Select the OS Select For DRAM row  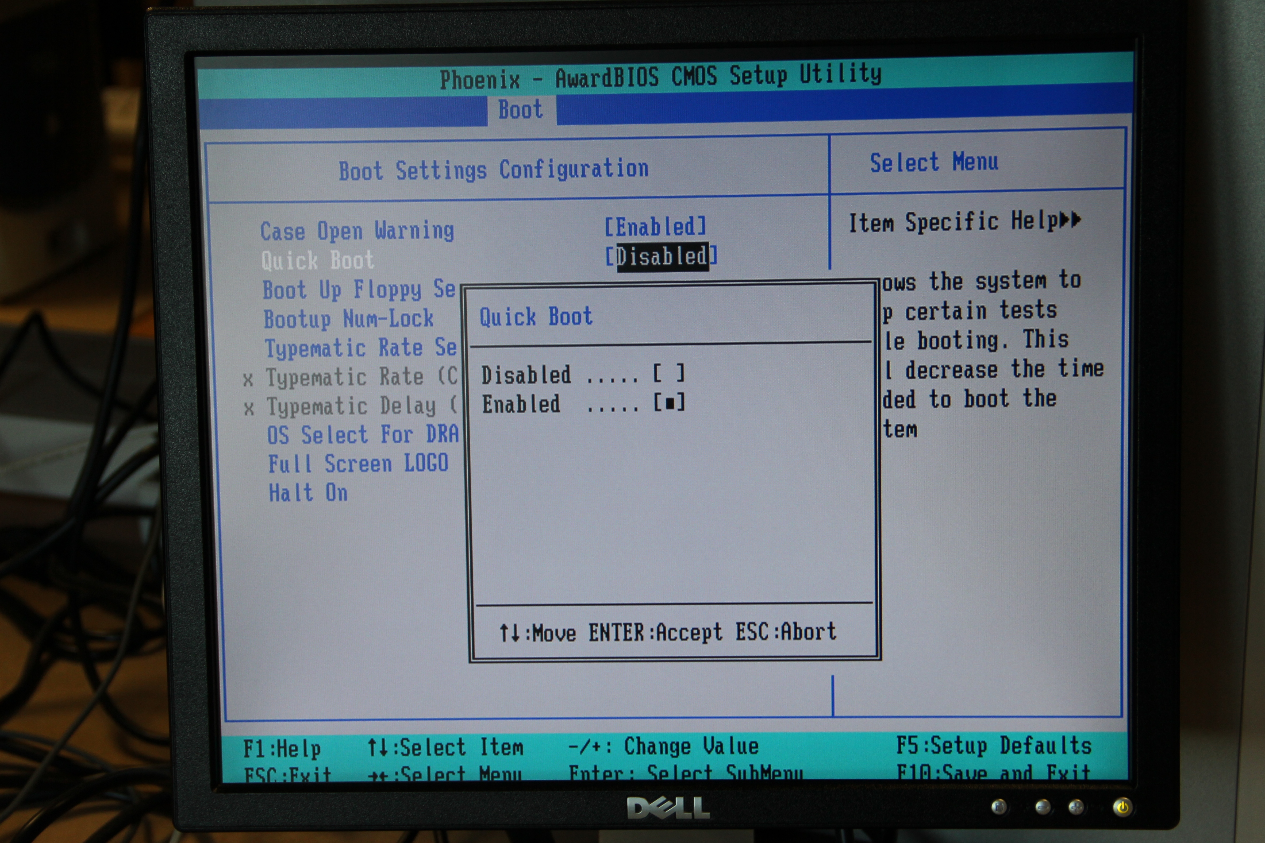coord(363,435)
